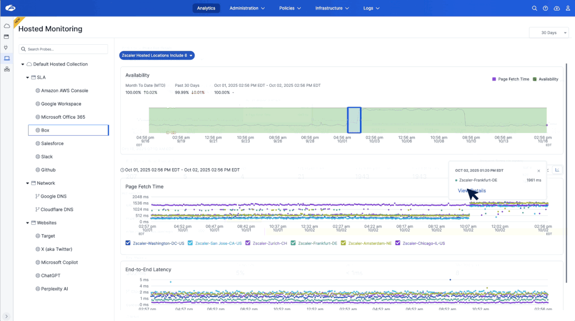Focus the Search Probes input field
This screenshot has height=321, width=575.
point(64,49)
